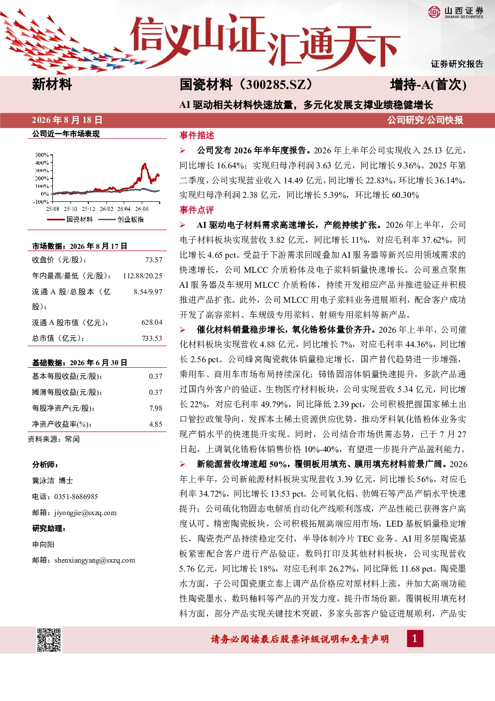
Task: Click the page number 1 box
Action: pos(414,638)
